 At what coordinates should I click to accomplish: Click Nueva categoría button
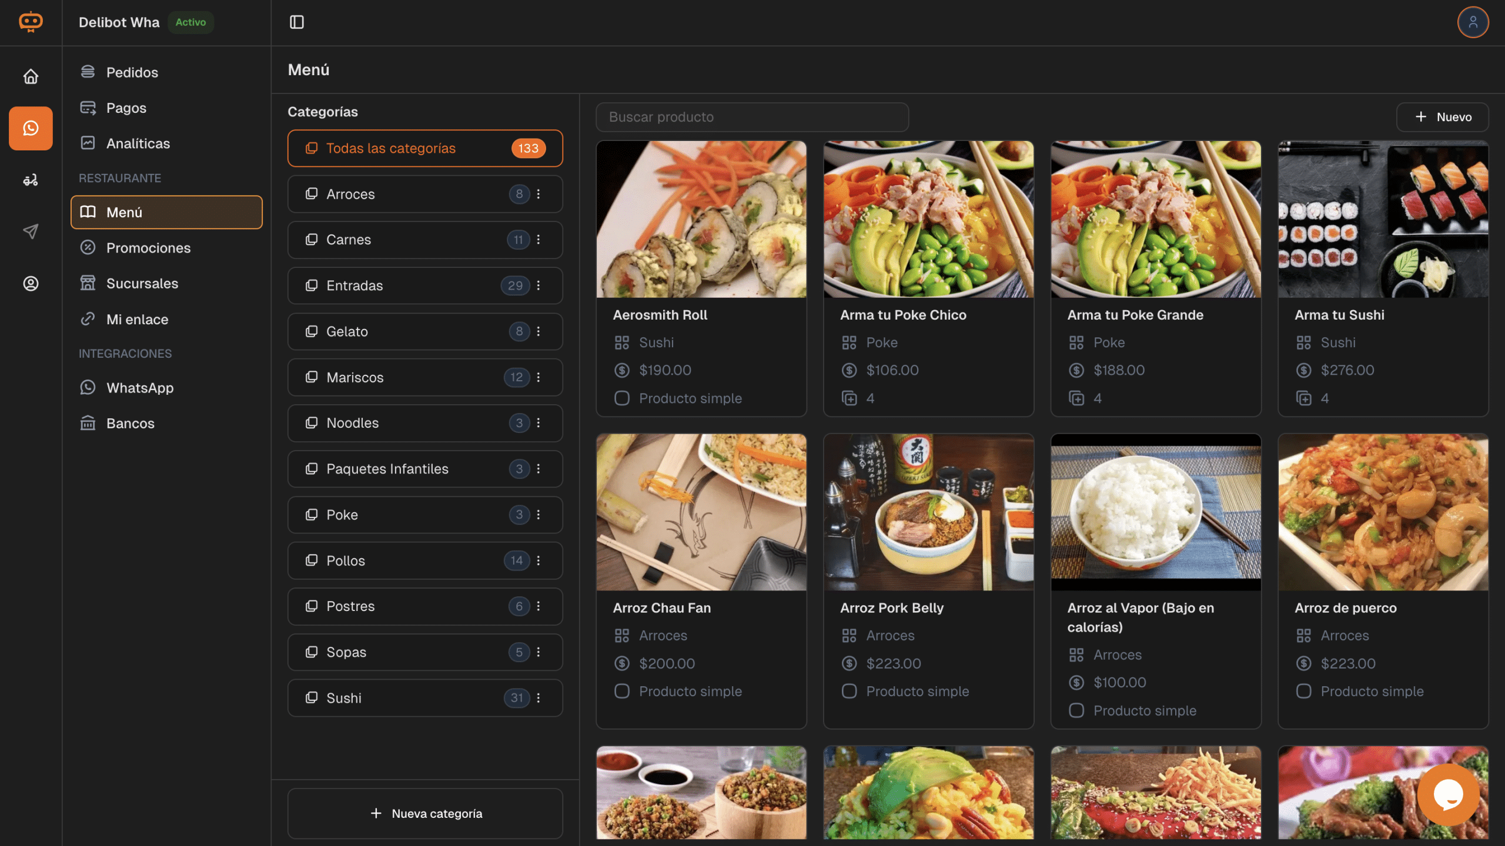[425, 814]
